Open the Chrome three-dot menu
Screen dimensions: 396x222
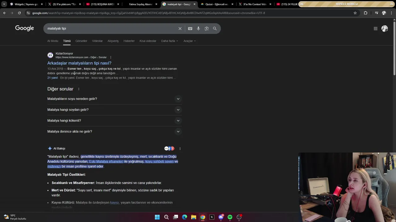point(391,13)
